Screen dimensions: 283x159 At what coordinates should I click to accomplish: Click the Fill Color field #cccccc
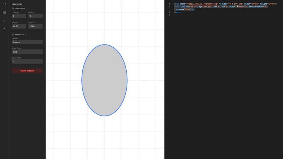click(x=27, y=42)
